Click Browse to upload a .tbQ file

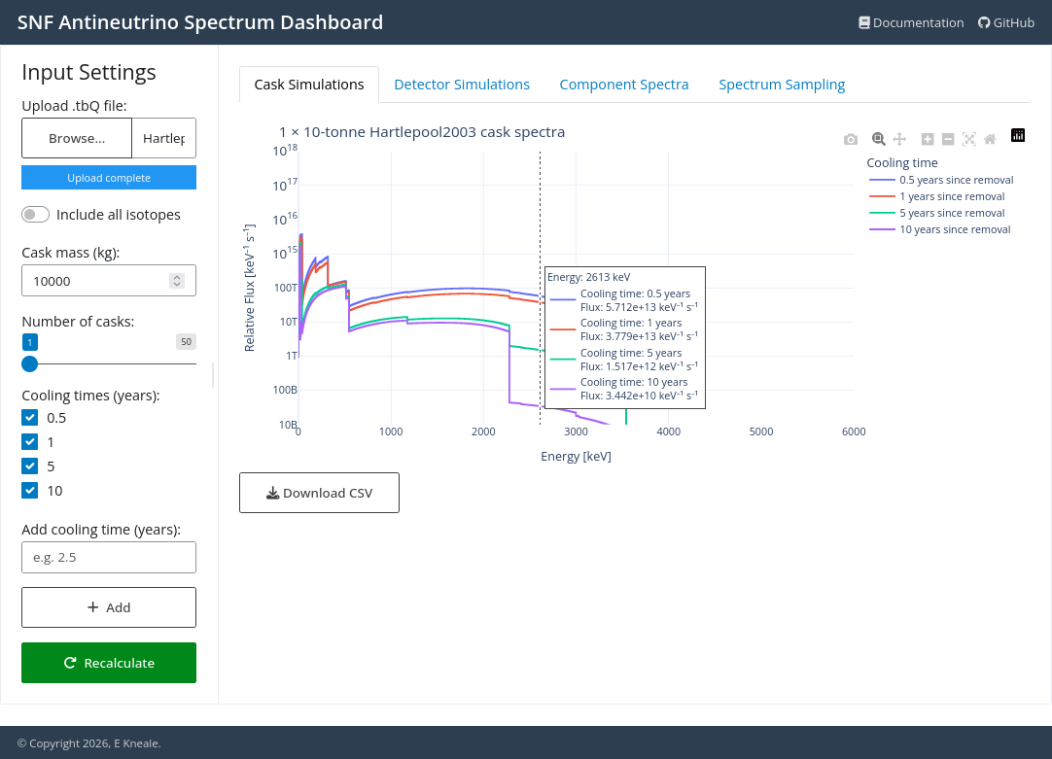[x=77, y=138]
